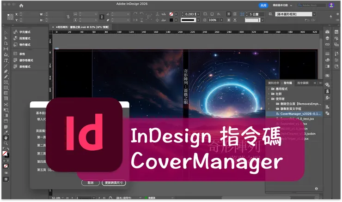Pick the Eyedropper tool
Screen dimensions: 342x202
coord(6,132)
